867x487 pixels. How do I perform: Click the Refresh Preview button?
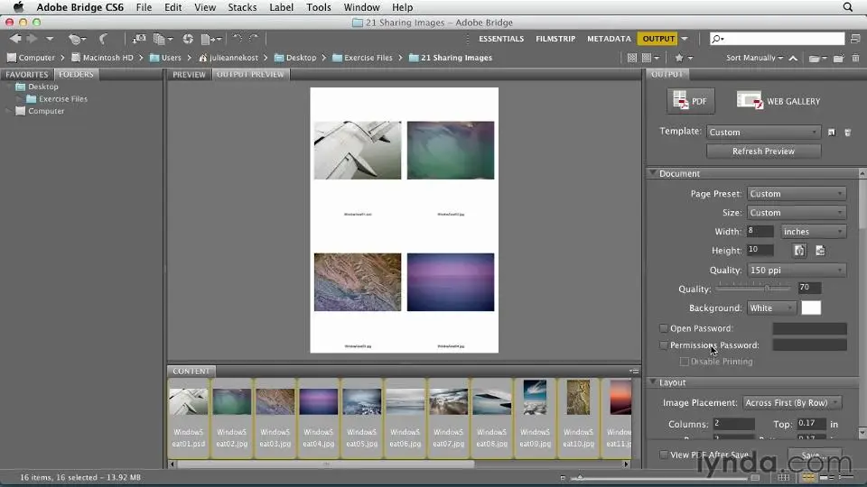pyautogui.click(x=763, y=152)
